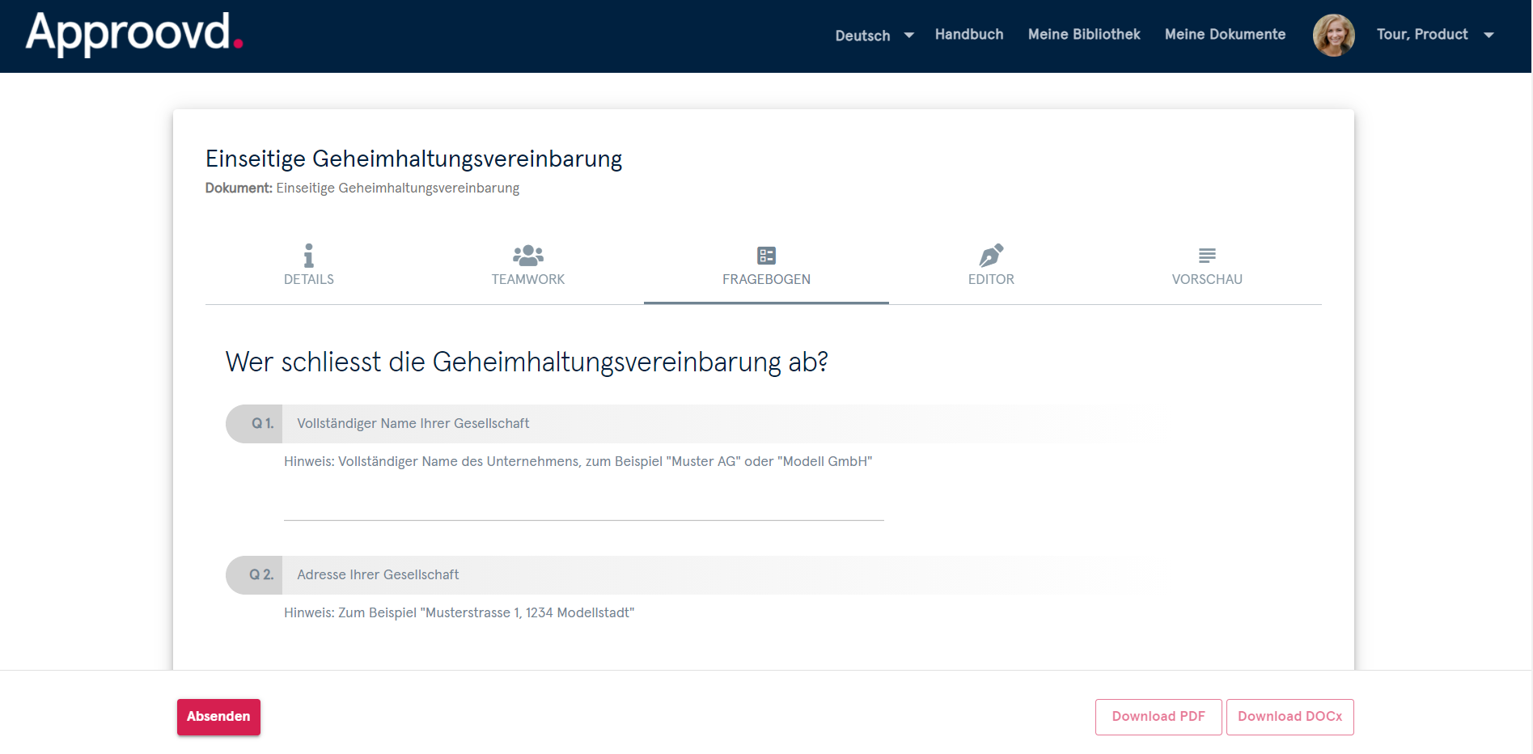Open the chevron next to Deutsch

[x=908, y=36]
